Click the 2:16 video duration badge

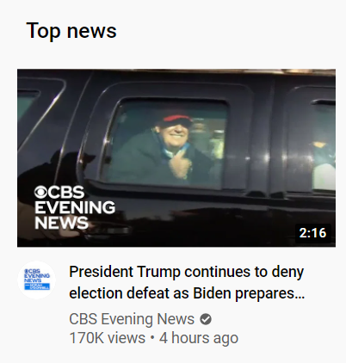312,233
